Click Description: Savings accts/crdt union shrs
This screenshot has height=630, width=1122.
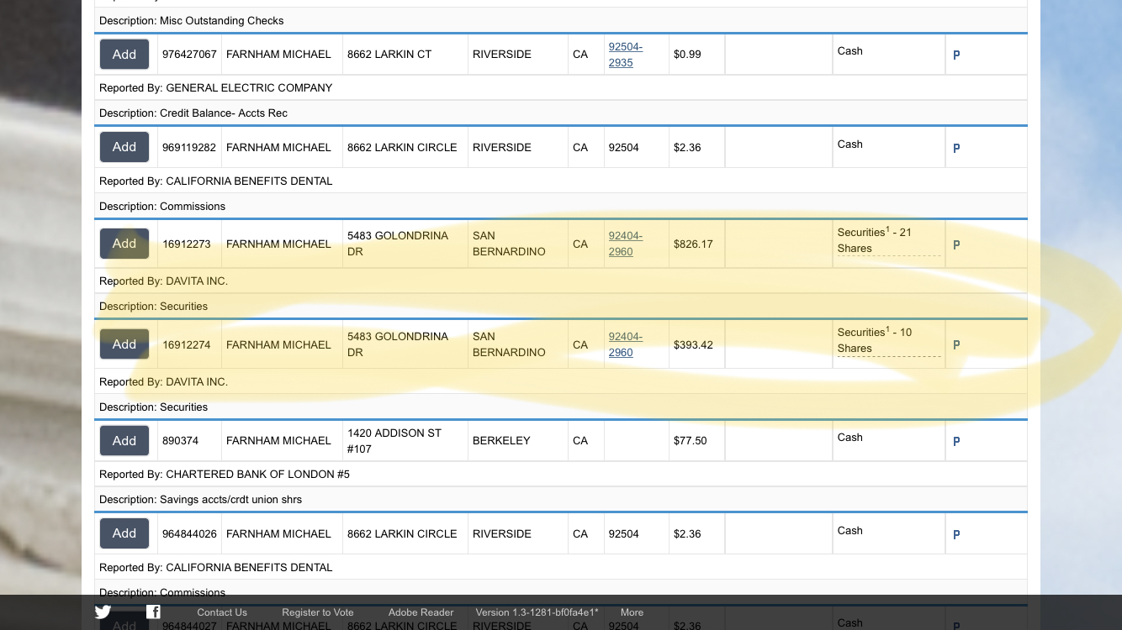201,500
